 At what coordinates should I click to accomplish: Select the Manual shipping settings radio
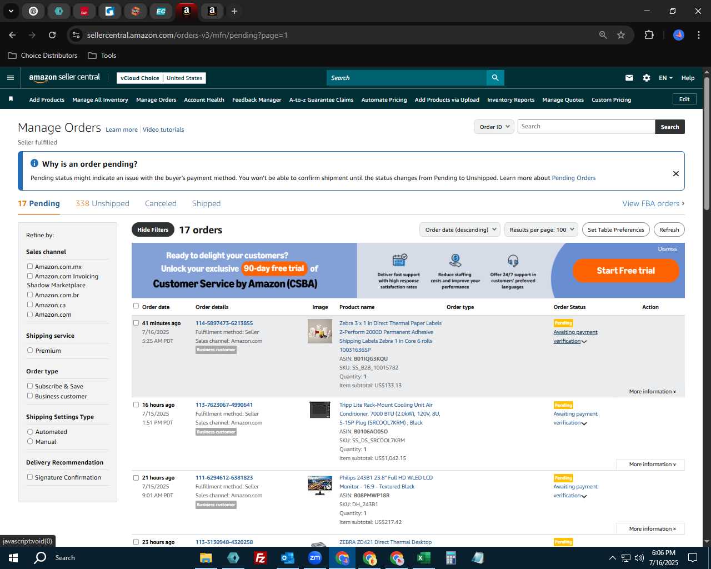[30, 442]
